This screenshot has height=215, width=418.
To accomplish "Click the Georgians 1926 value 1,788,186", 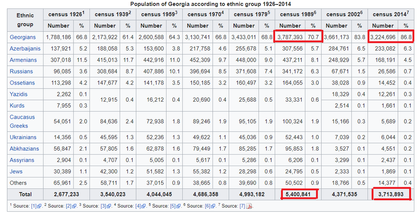I will click(58, 37).
